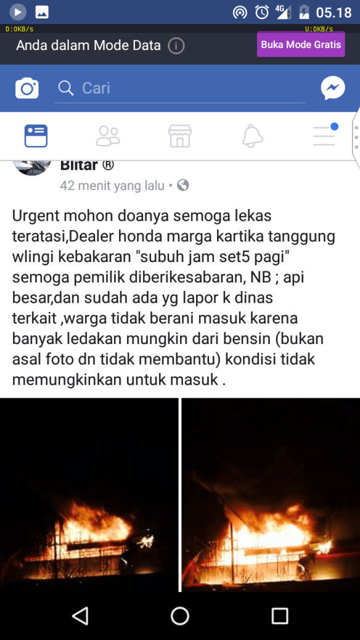Open the right fire photo thumbnail

click(271, 494)
